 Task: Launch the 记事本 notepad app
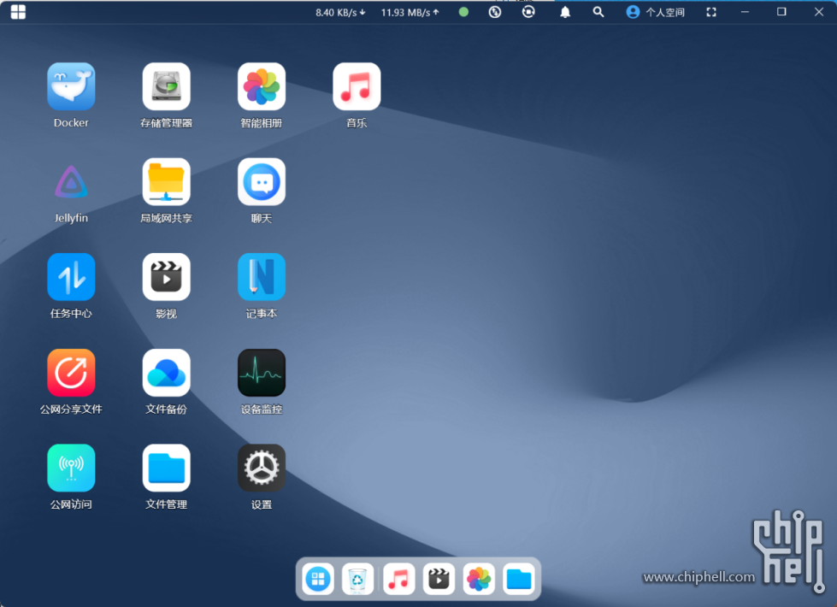coord(262,278)
